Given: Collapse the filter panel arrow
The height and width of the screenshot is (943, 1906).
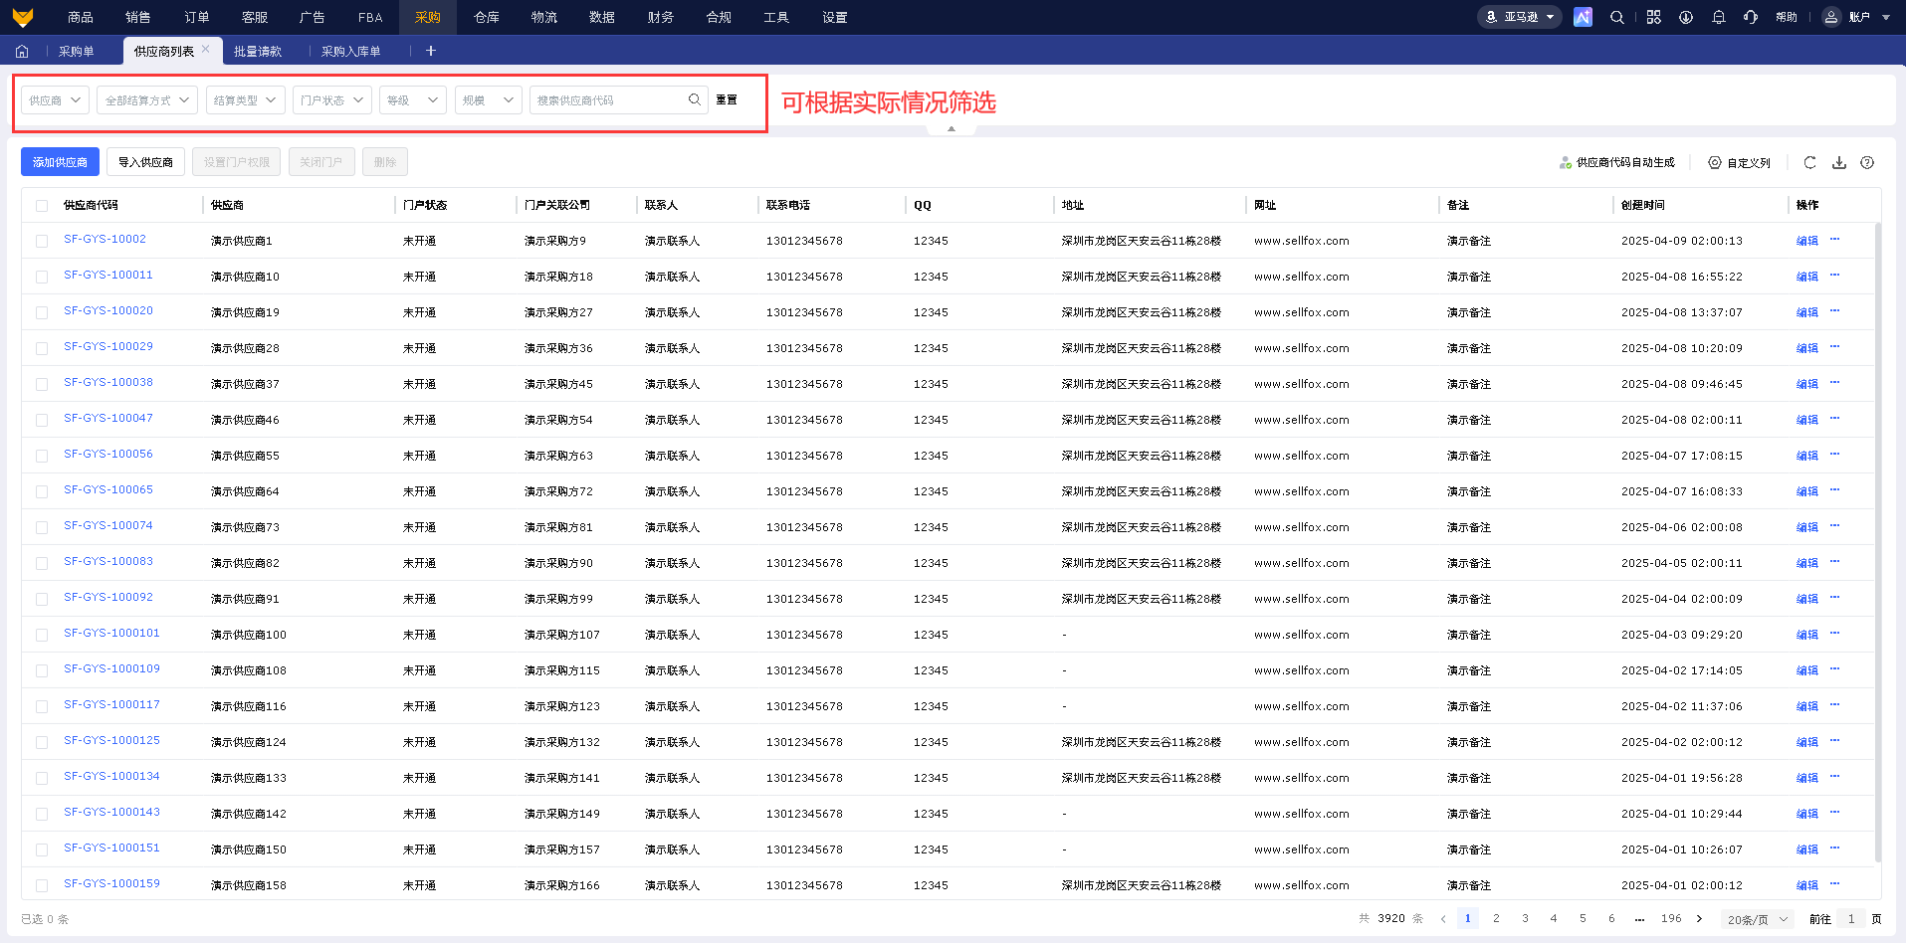Looking at the screenshot, I should pyautogui.click(x=952, y=129).
